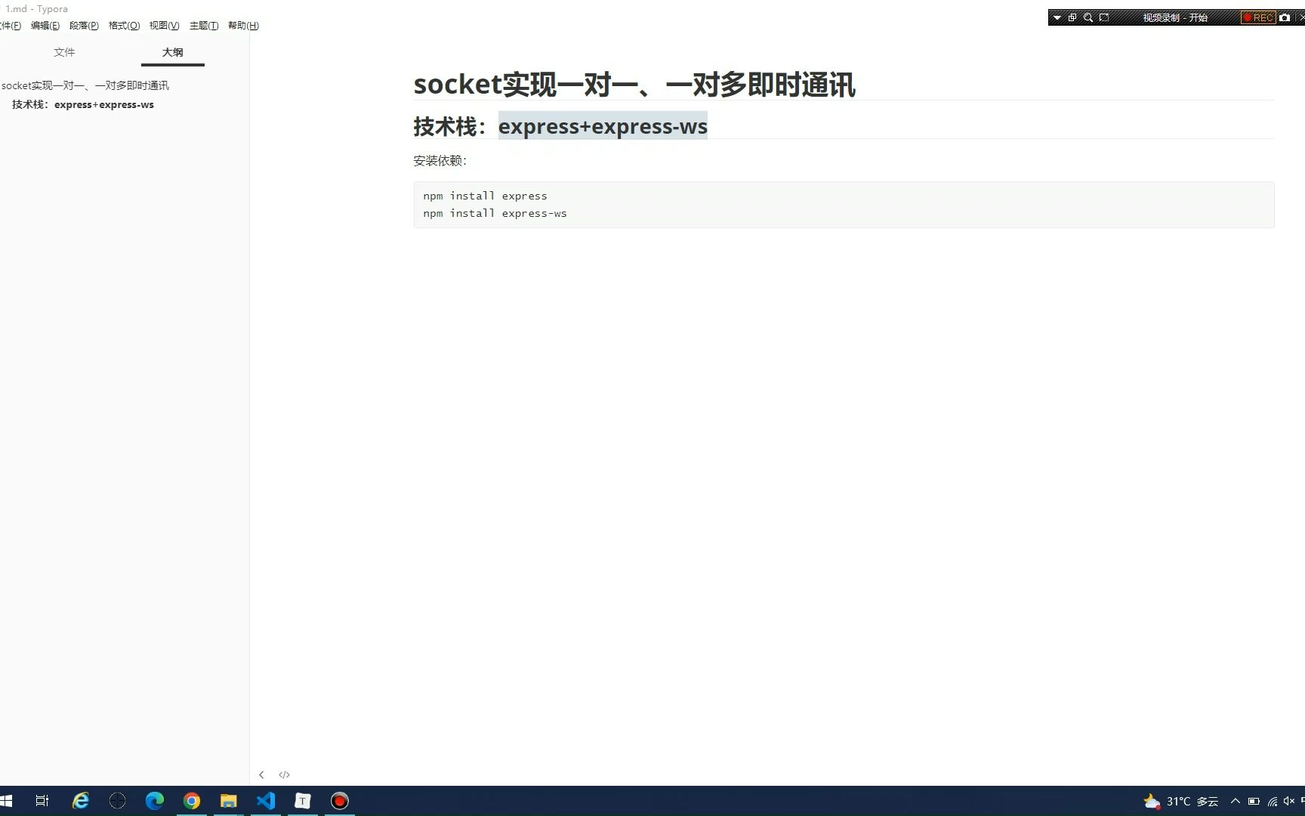The image size is (1305, 816).
Task: Click the npm install express-ws code line
Action: 495,213
